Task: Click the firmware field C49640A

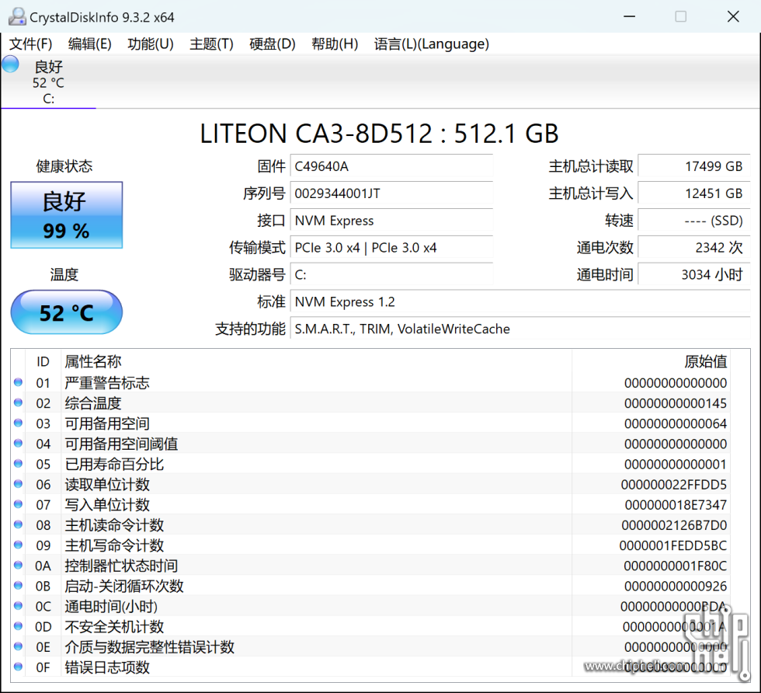Action: pos(391,166)
